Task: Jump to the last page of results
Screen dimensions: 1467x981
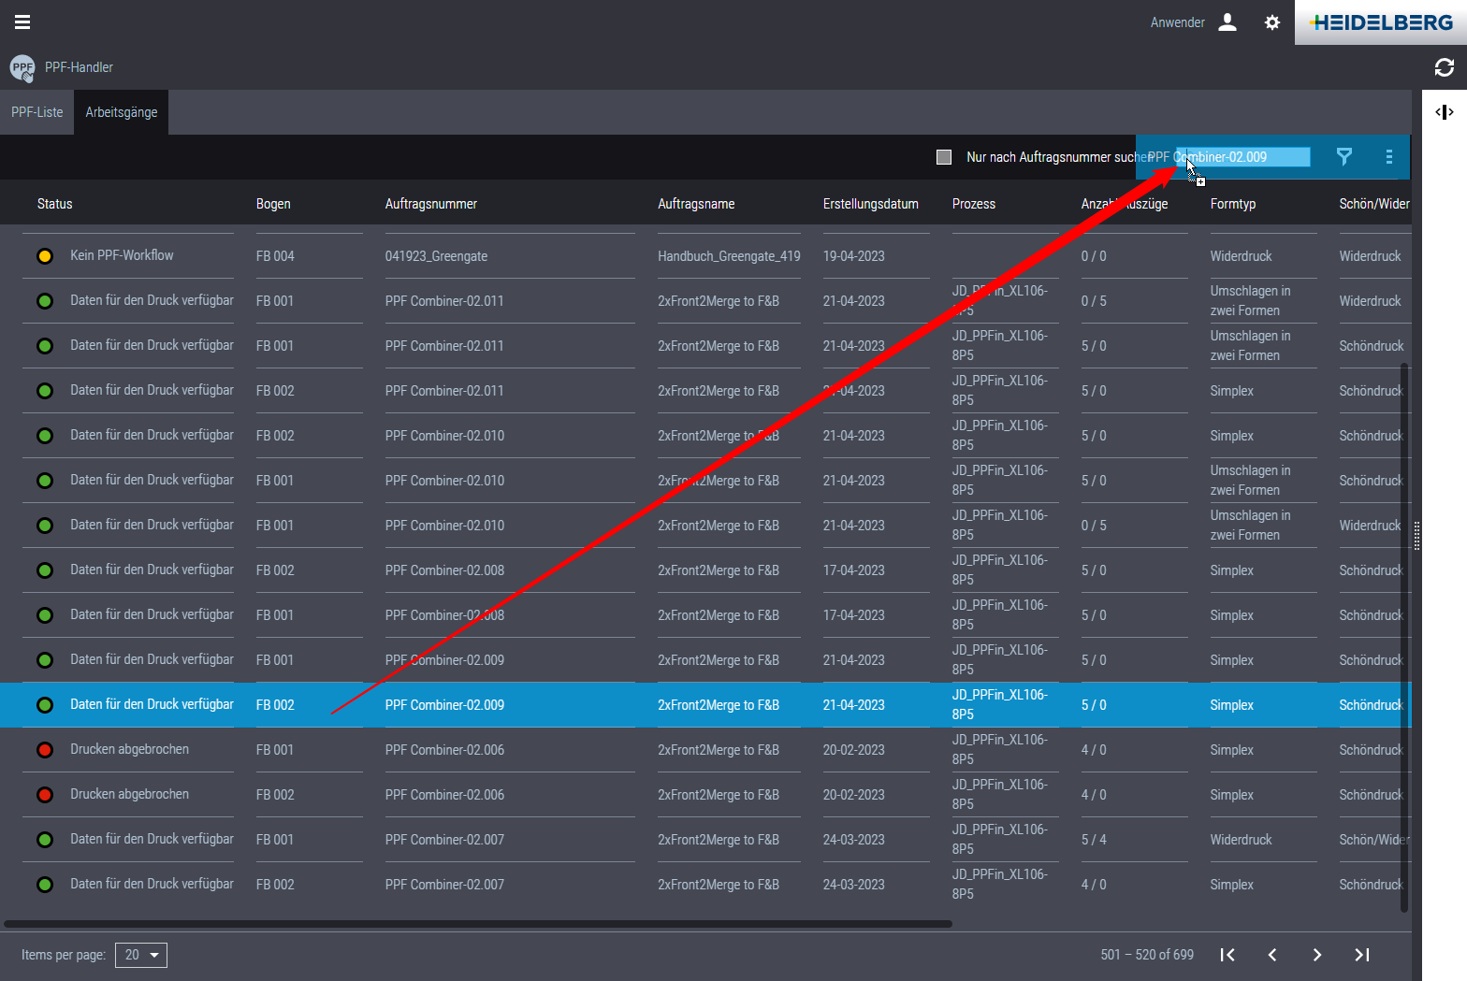Action: pos(1361,955)
